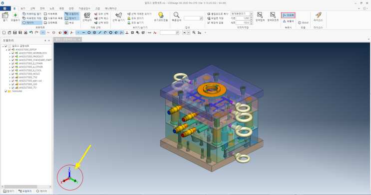
Task: Select the 탐색기 bottom panel tab
Action: 9,191
